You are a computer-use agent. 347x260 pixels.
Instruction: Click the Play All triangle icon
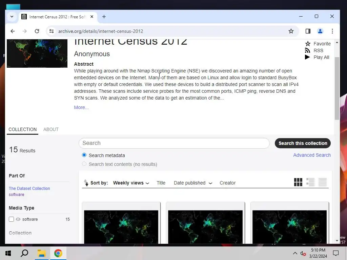(x=307, y=57)
